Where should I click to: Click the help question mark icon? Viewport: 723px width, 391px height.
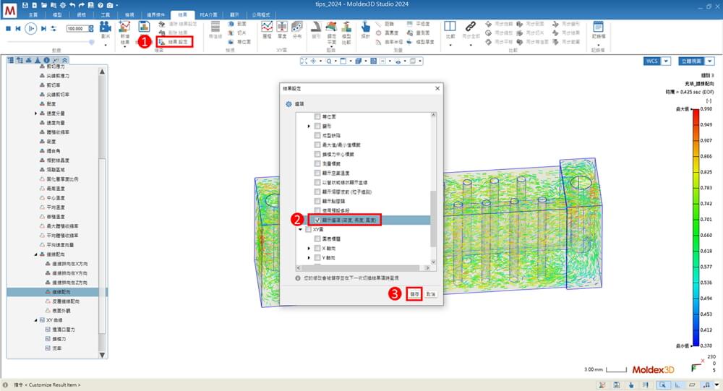click(100, 5)
